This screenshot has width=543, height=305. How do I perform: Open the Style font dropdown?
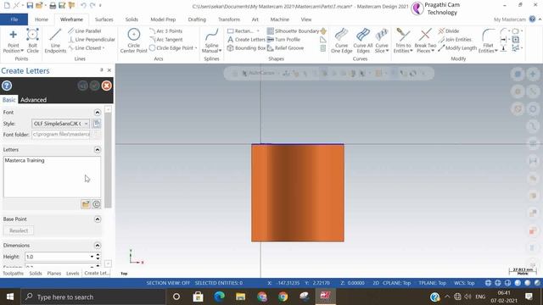(x=86, y=124)
